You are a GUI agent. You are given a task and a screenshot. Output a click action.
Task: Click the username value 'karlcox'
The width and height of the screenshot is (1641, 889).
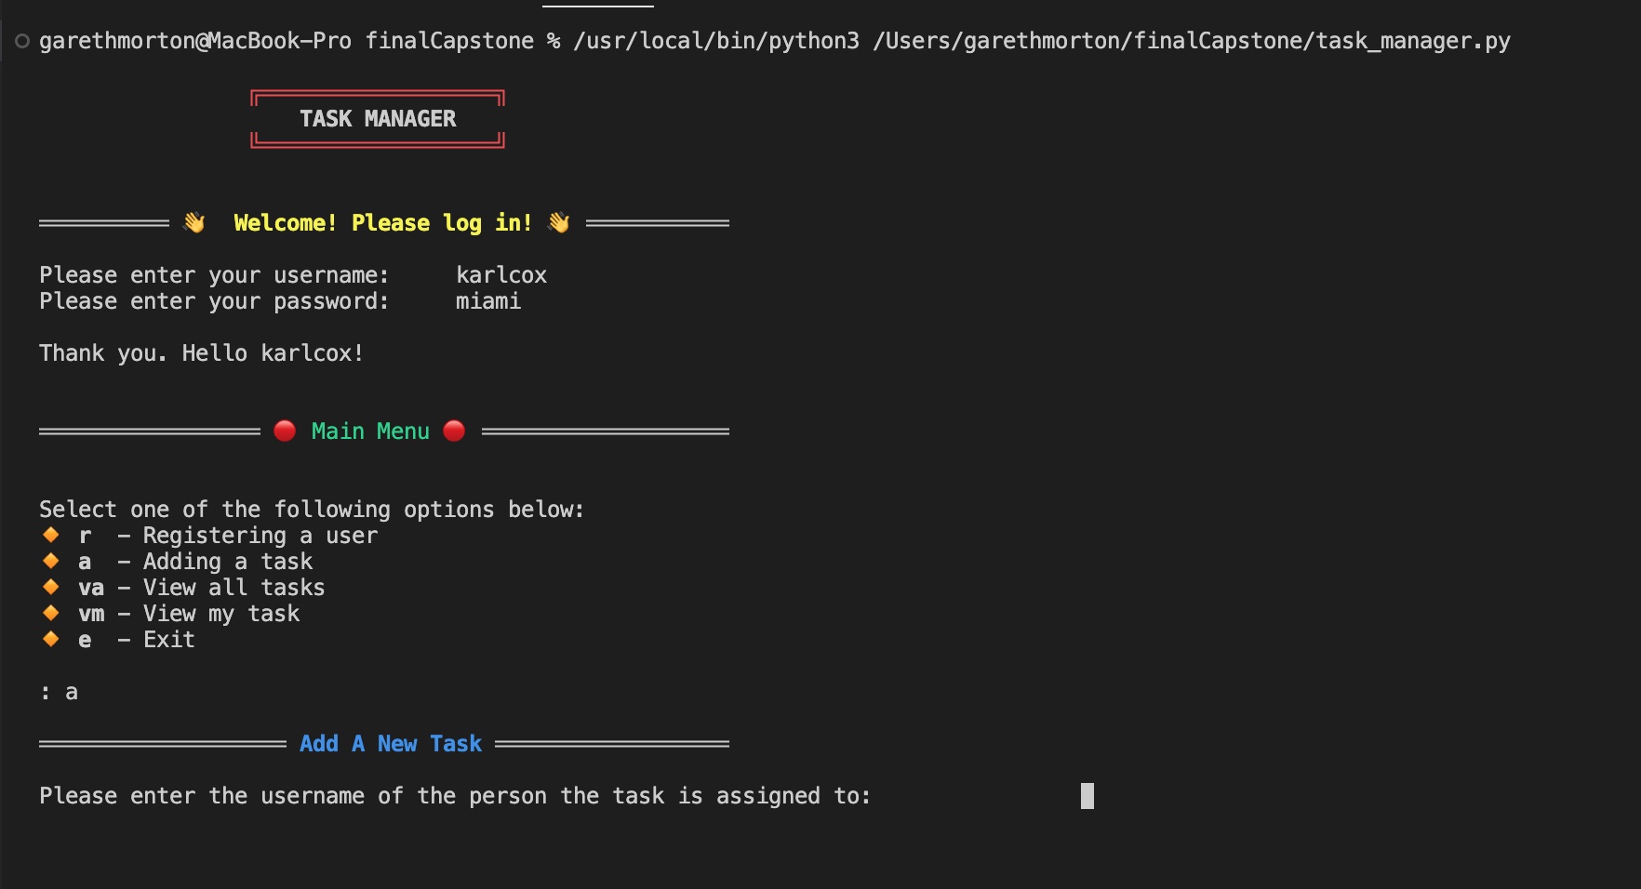501,274
